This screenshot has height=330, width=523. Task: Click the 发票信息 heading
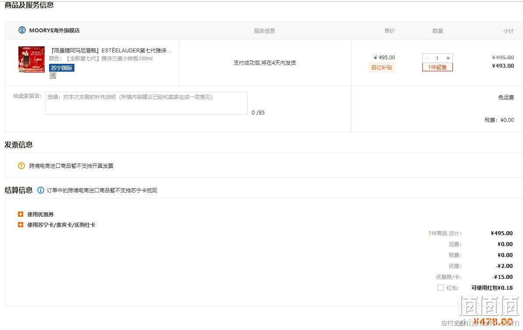coord(19,145)
